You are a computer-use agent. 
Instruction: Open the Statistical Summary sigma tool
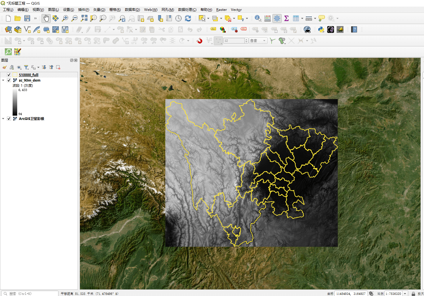286,18
